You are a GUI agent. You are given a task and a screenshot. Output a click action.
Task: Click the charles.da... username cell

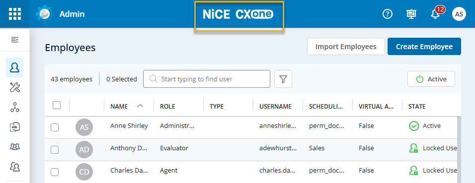pos(278,171)
